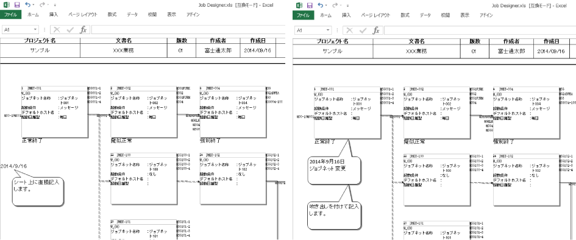This screenshot has height=240, width=576.
Task: Click the Redo arrow in left window
Action: click(x=42, y=5)
